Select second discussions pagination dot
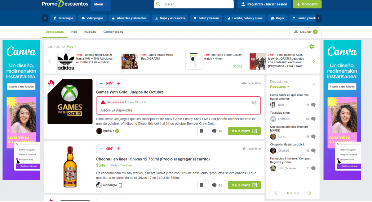This screenshot has width=372, height=202. (291, 193)
